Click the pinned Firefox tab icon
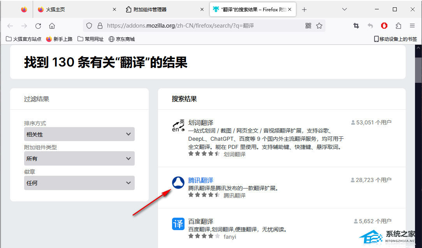 24,9
